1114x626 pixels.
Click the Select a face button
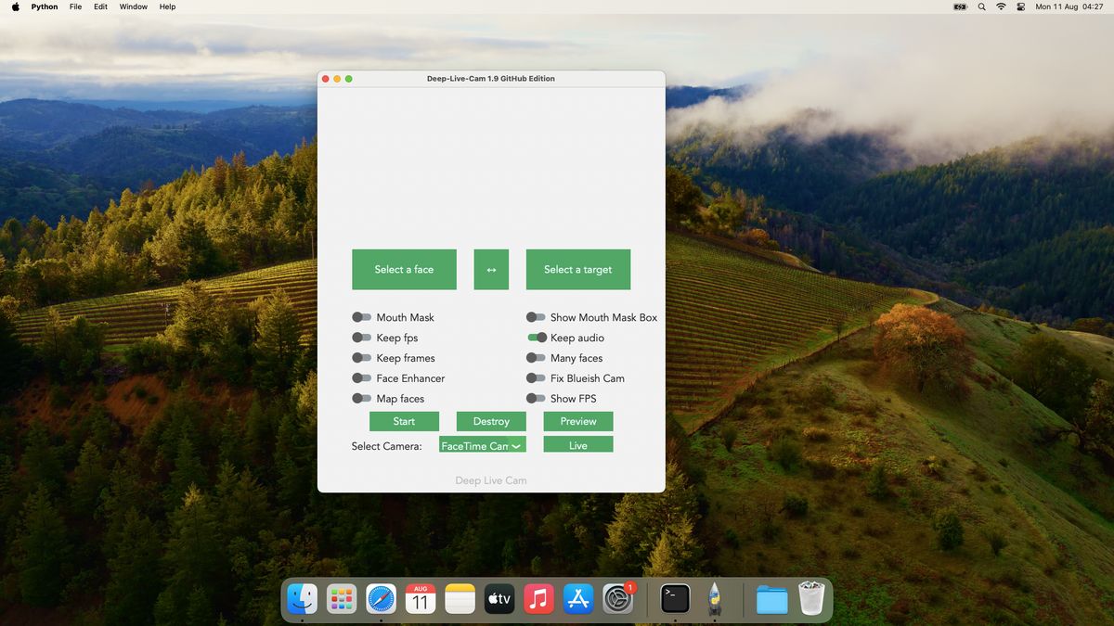coord(404,269)
